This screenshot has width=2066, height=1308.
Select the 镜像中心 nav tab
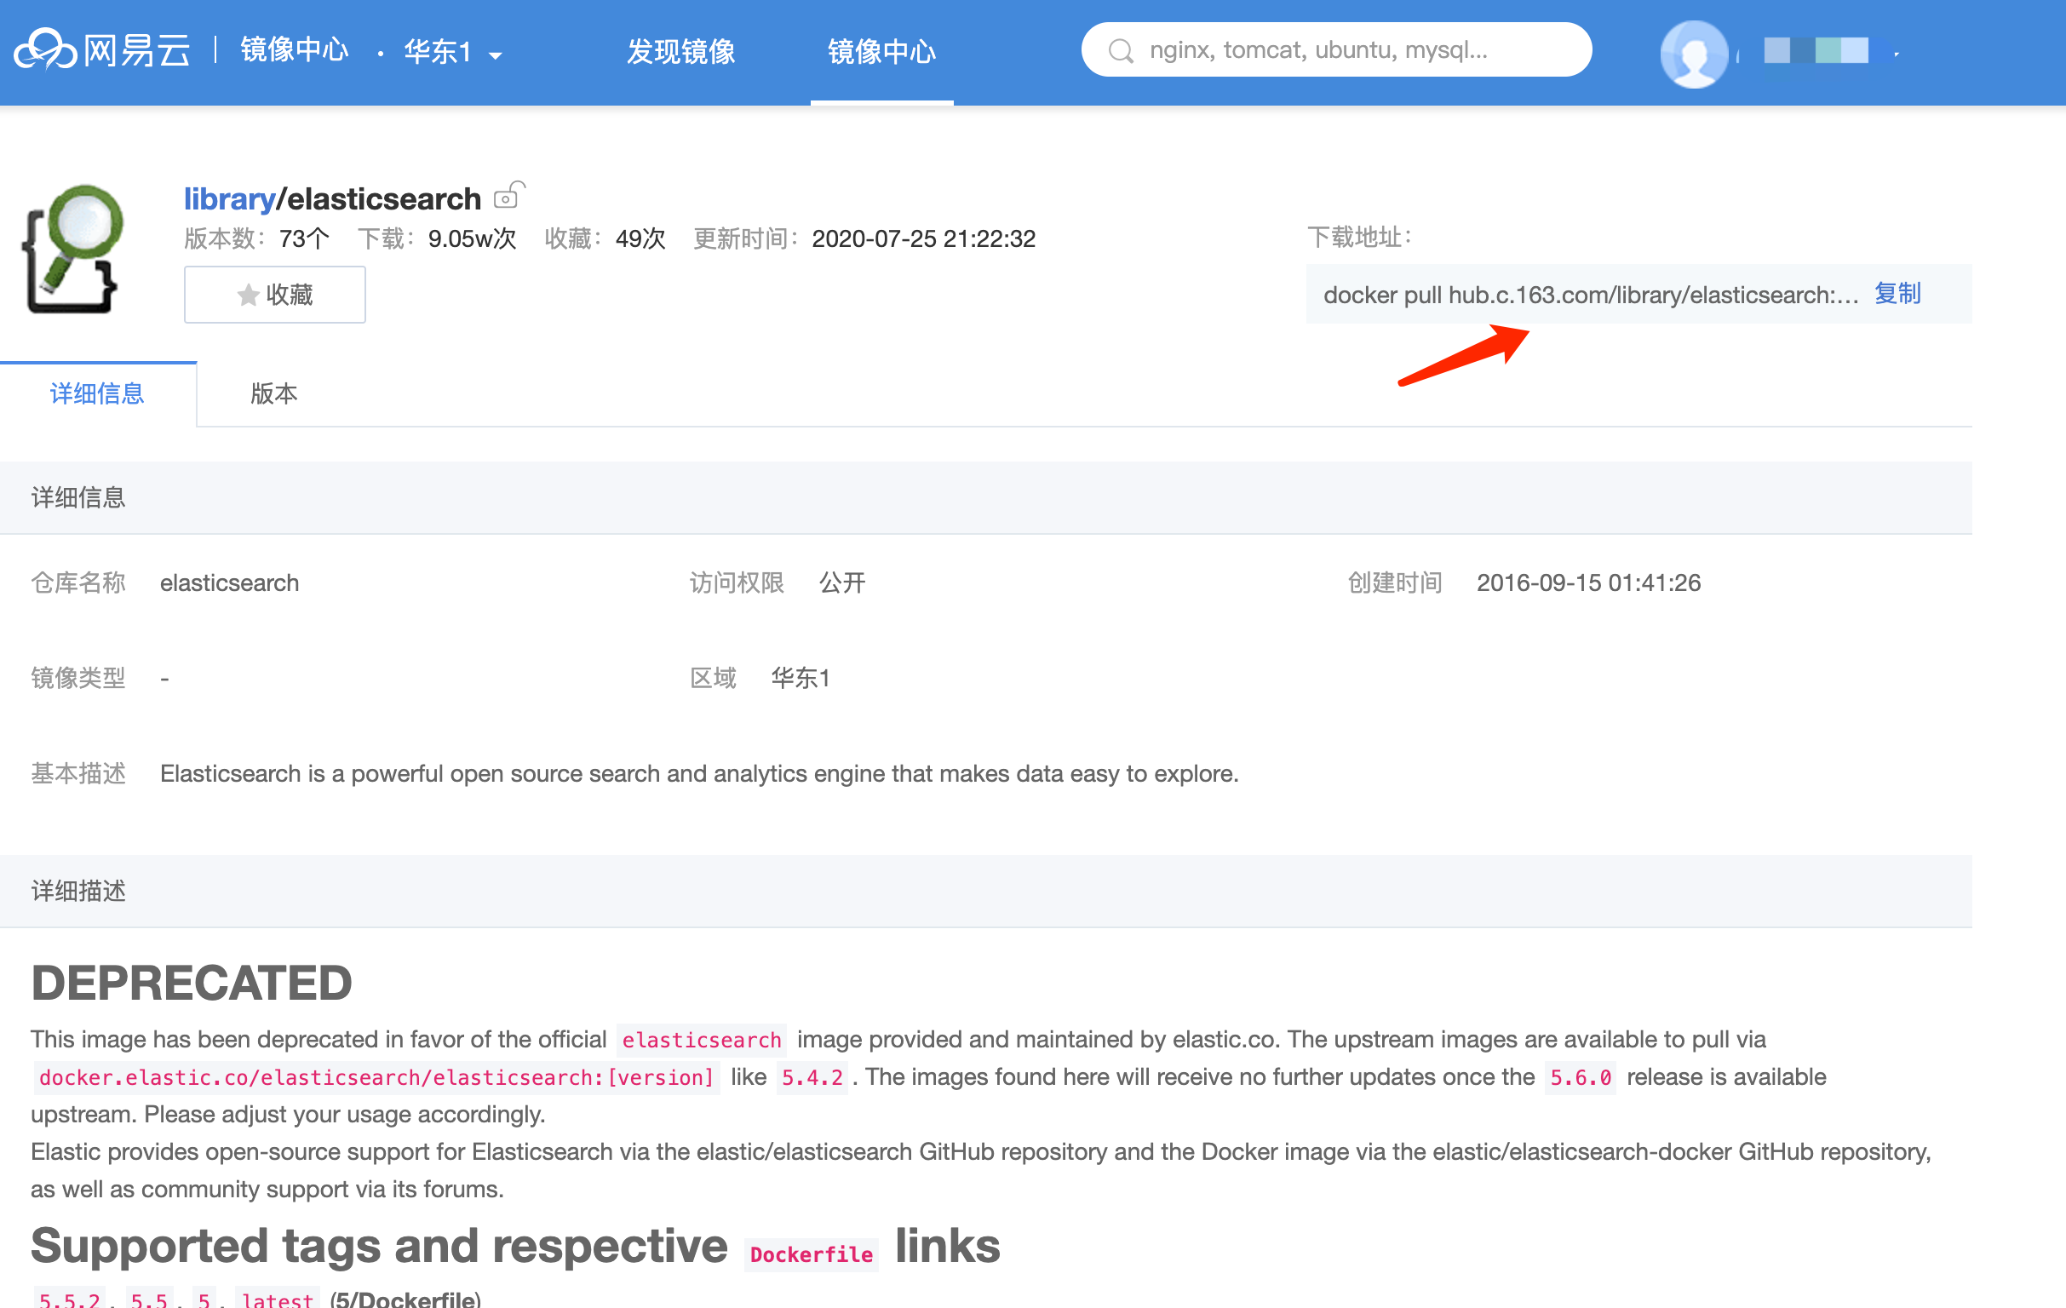[881, 51]
